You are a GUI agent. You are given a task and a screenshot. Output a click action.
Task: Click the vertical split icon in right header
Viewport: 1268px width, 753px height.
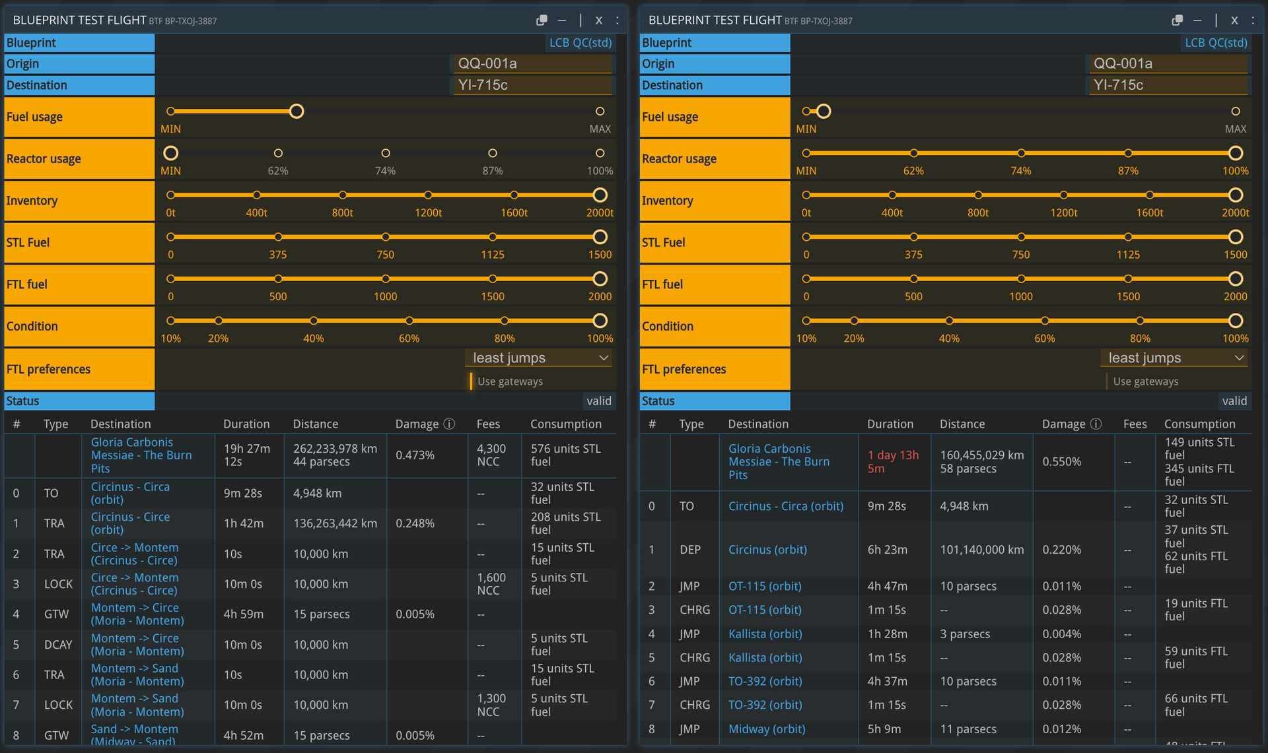(1216, 20)
